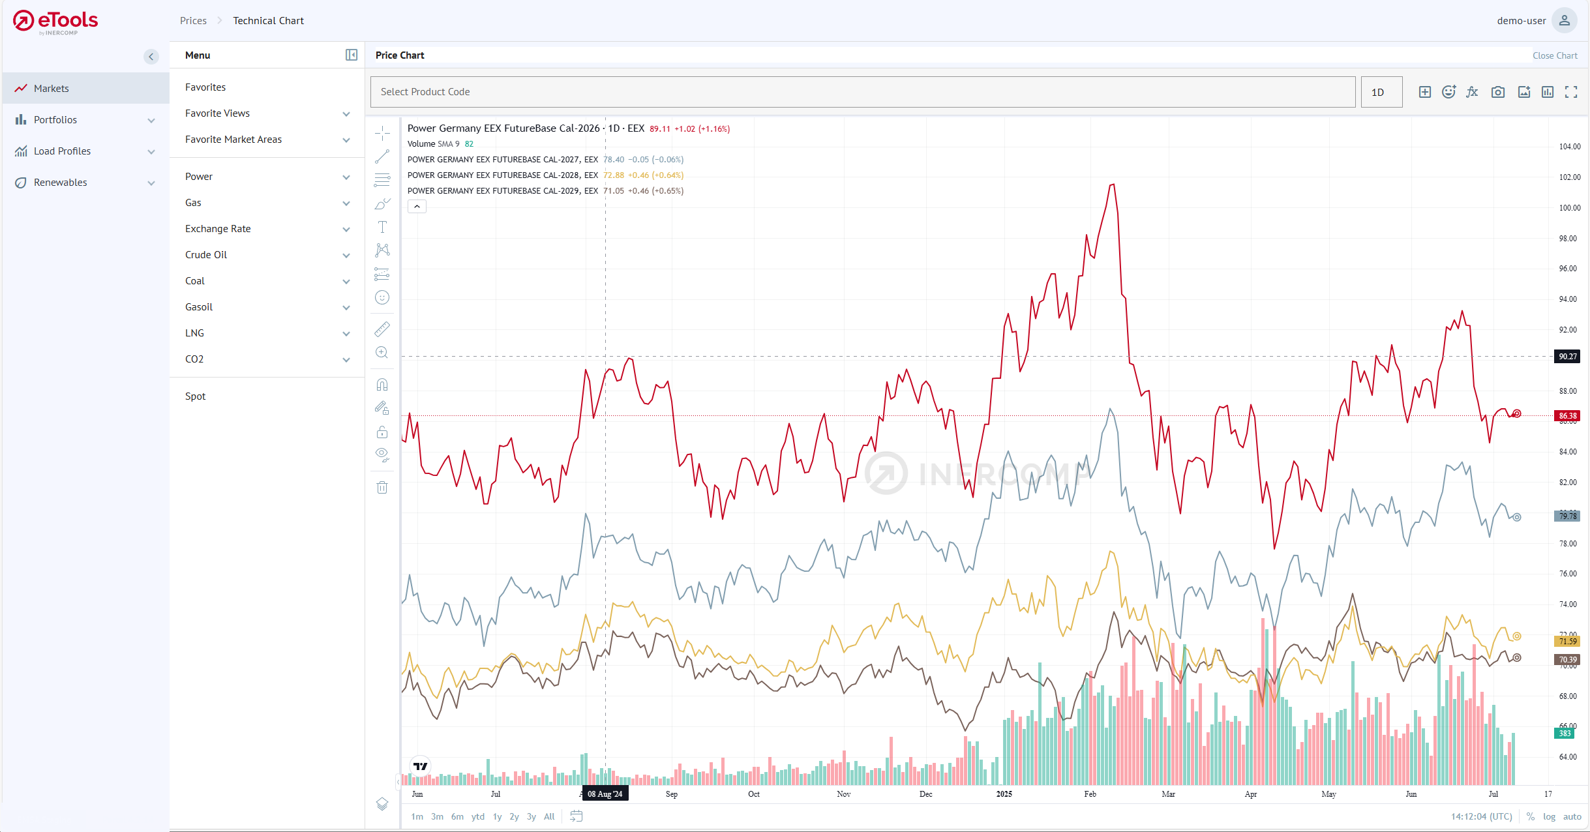Click the trash remove drawings icon

[x=382, y=487]
